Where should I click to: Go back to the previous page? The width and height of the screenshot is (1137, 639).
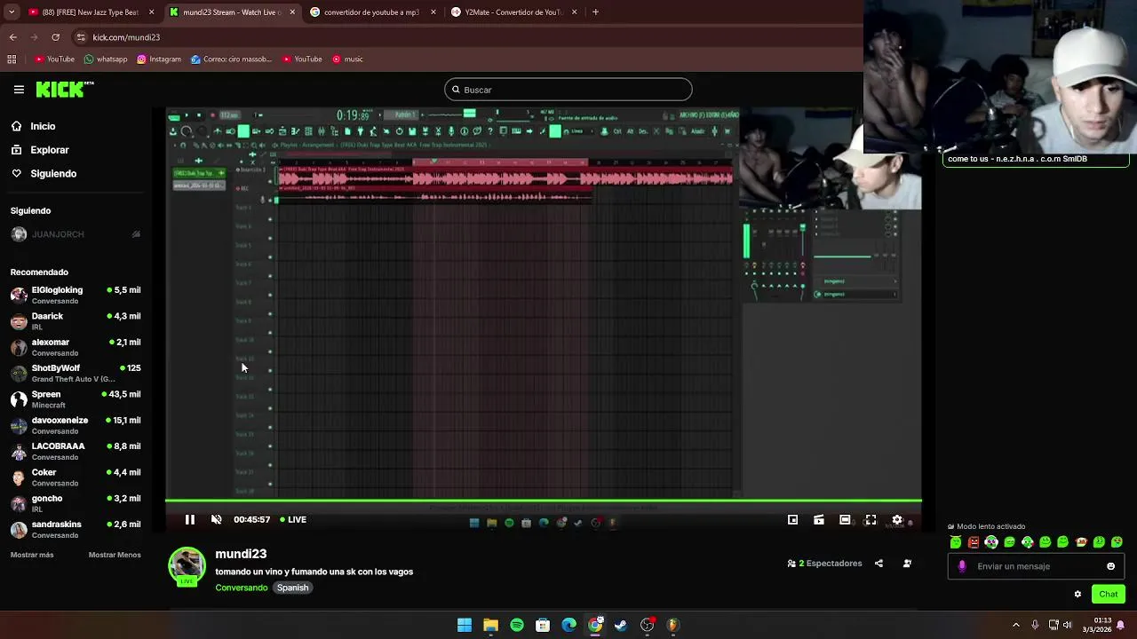(x=12, y=37)
